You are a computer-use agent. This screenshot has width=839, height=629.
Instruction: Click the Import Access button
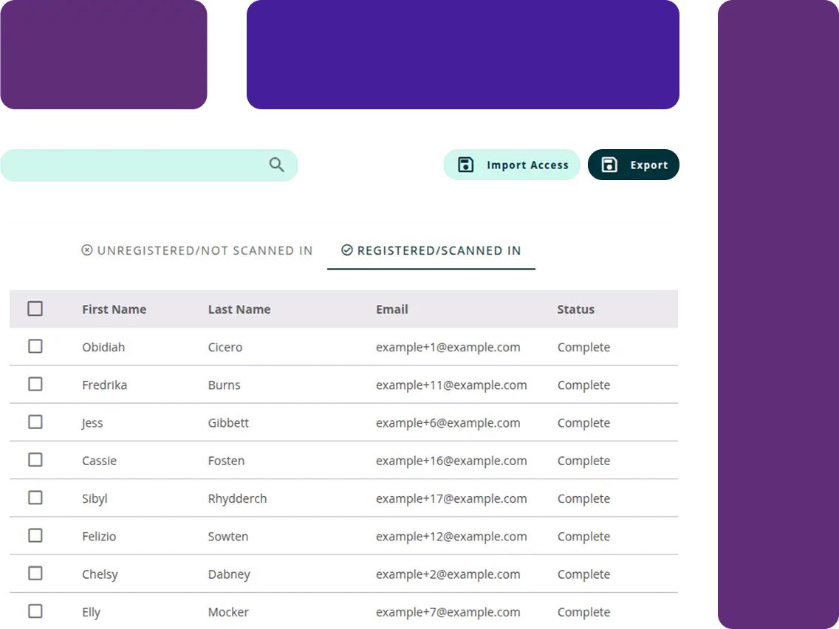513,164
